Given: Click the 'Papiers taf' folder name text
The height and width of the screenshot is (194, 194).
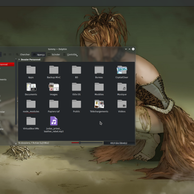Looking at the screenshot, I should pos(54,112).
